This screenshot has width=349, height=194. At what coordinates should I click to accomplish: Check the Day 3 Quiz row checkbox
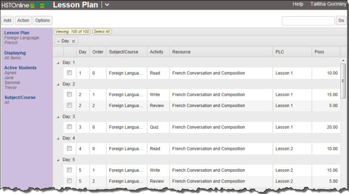(69, 127)
